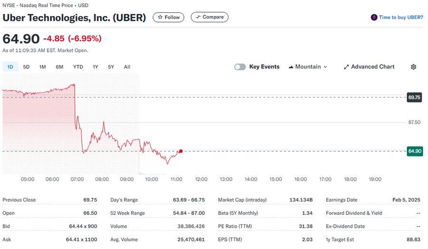Select the 1D time range tab
Screen dimensions: 428x249
pos(10,67)
